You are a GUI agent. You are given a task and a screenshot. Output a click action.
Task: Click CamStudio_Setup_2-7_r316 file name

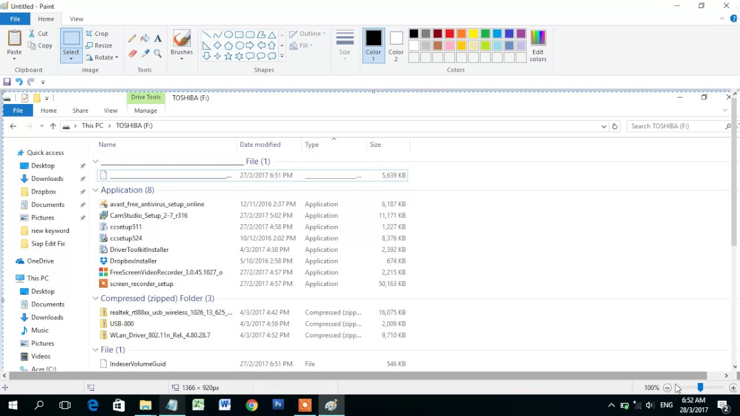click(149, 216)
